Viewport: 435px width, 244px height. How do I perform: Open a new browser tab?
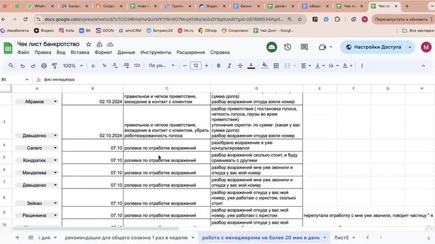pos(407,6)
